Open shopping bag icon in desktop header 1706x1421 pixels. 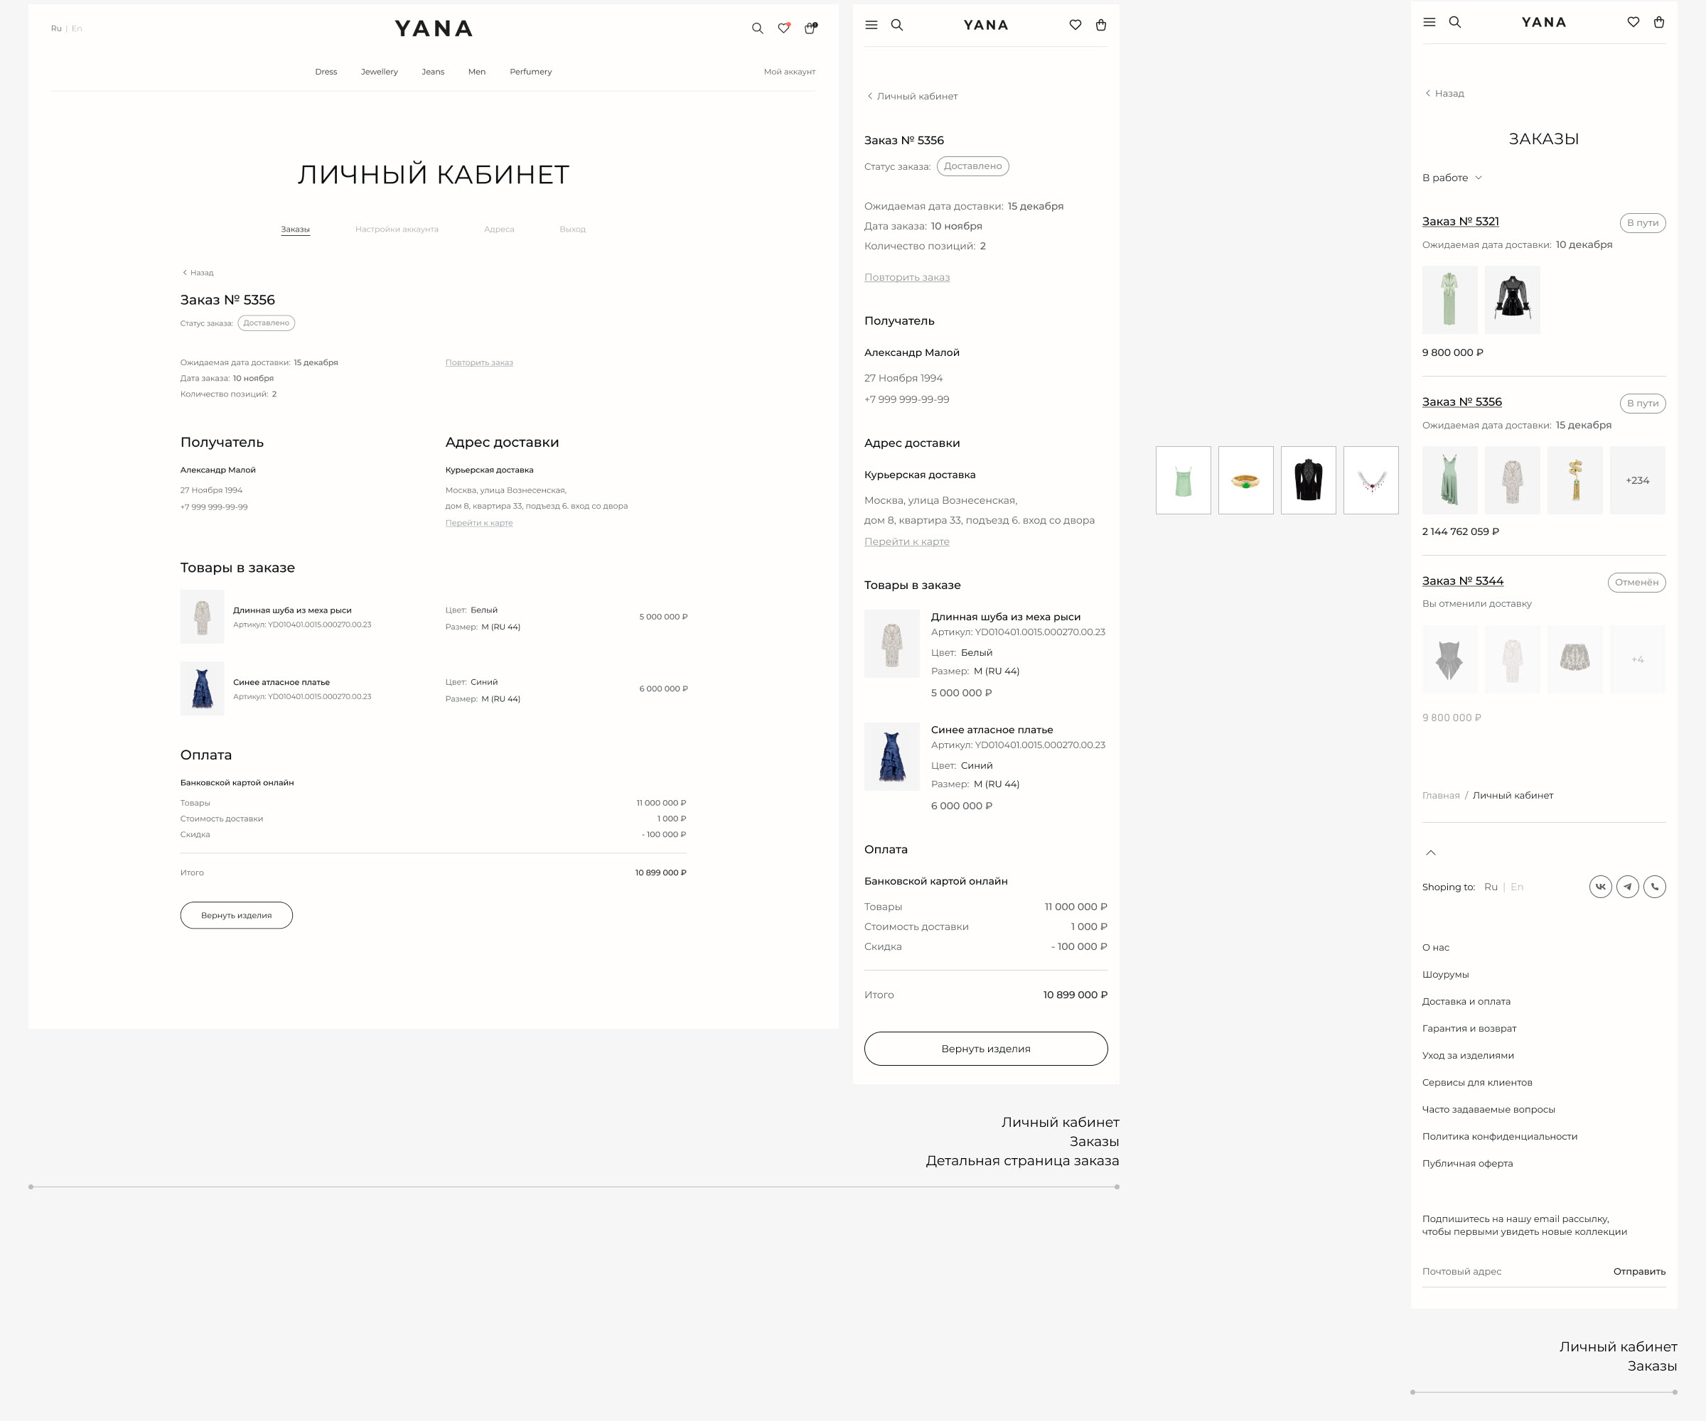pos(810,28)
